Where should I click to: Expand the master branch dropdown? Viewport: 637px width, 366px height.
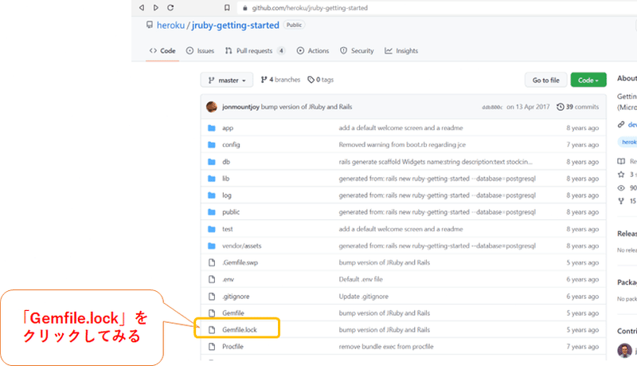pos(227,80)
